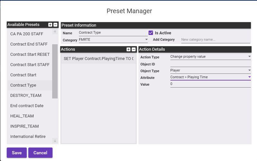Add a new preset with plus icon
The height and width of the screenshot is (161, 257).
50,25
